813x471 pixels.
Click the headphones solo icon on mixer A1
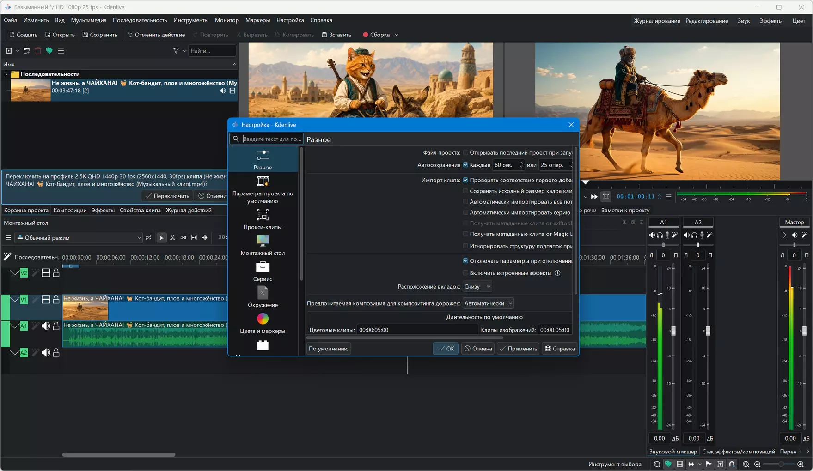(660, 235)
